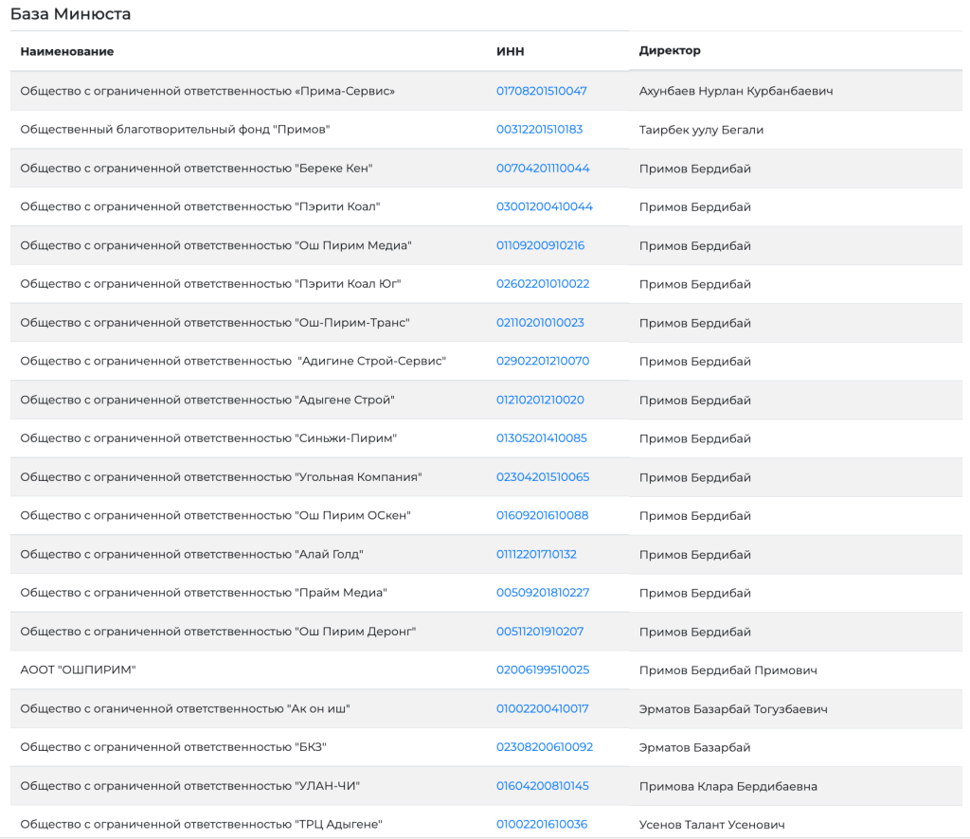The image size is (970, 839).
Task: Click INN 00312201510183 for Примов fund
Action: click(x=539, y=130)
